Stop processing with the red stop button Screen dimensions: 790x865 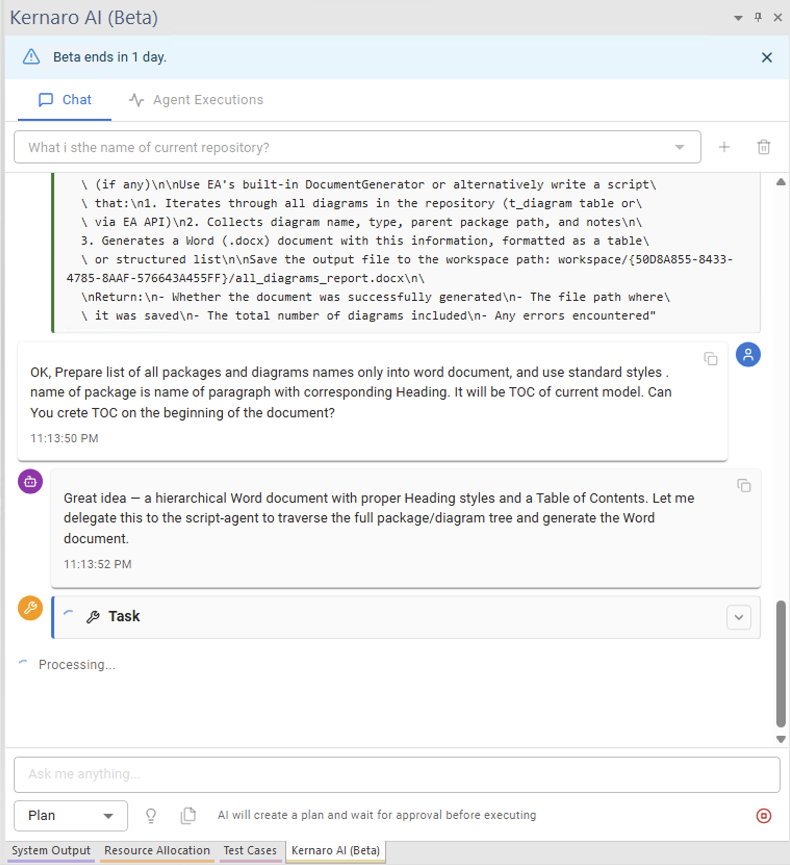point(763,816)
